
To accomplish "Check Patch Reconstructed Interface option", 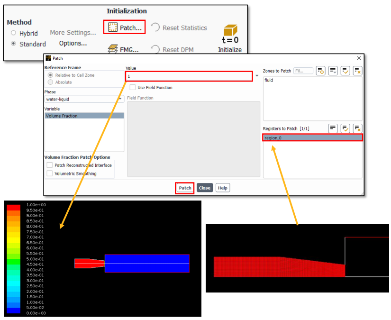I will point(50,165).
